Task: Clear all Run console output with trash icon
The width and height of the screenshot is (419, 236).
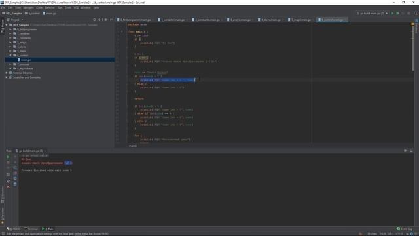Action: tap(15, 184)
